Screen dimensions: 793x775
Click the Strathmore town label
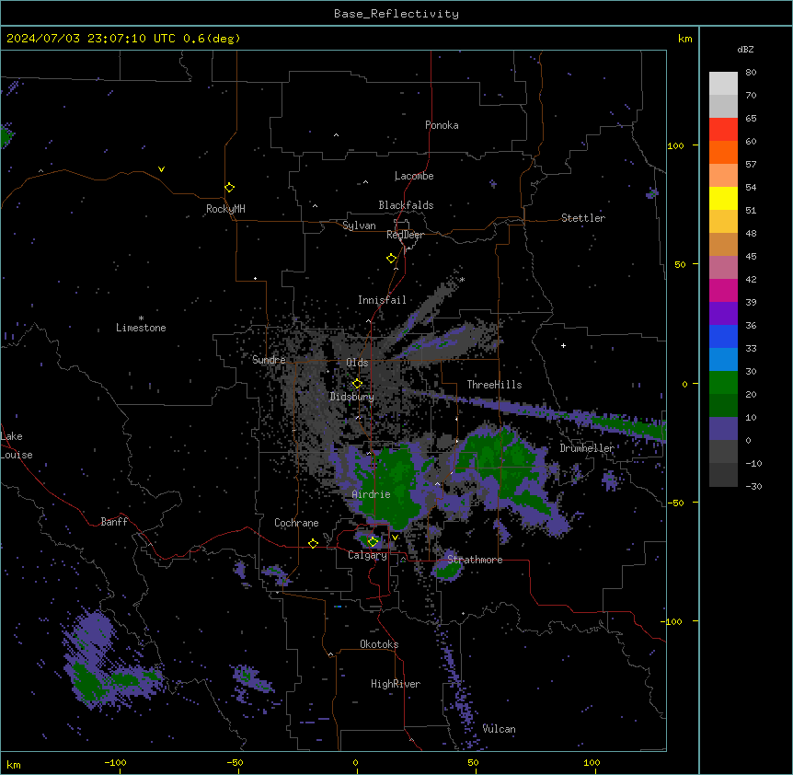475,560
